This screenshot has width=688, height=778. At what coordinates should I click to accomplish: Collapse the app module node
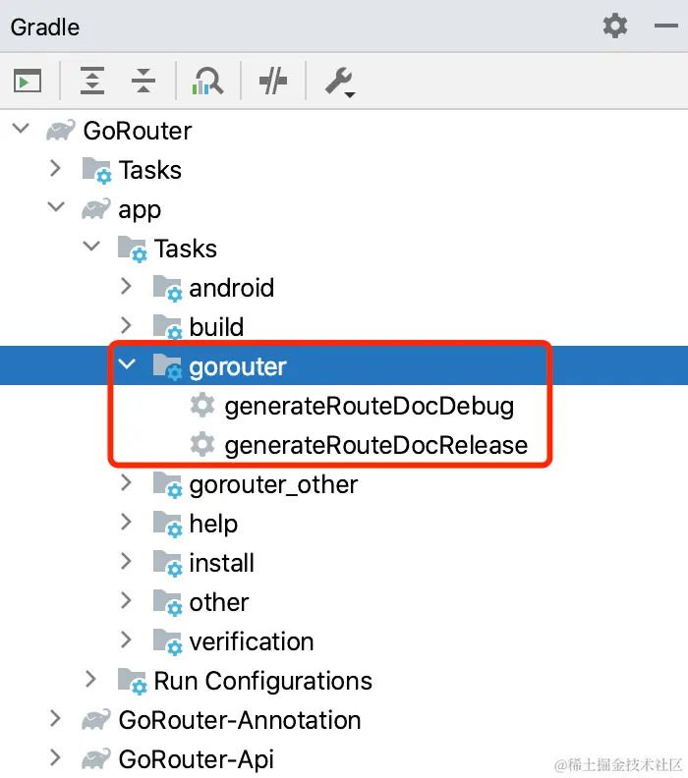tap(56, 207)
